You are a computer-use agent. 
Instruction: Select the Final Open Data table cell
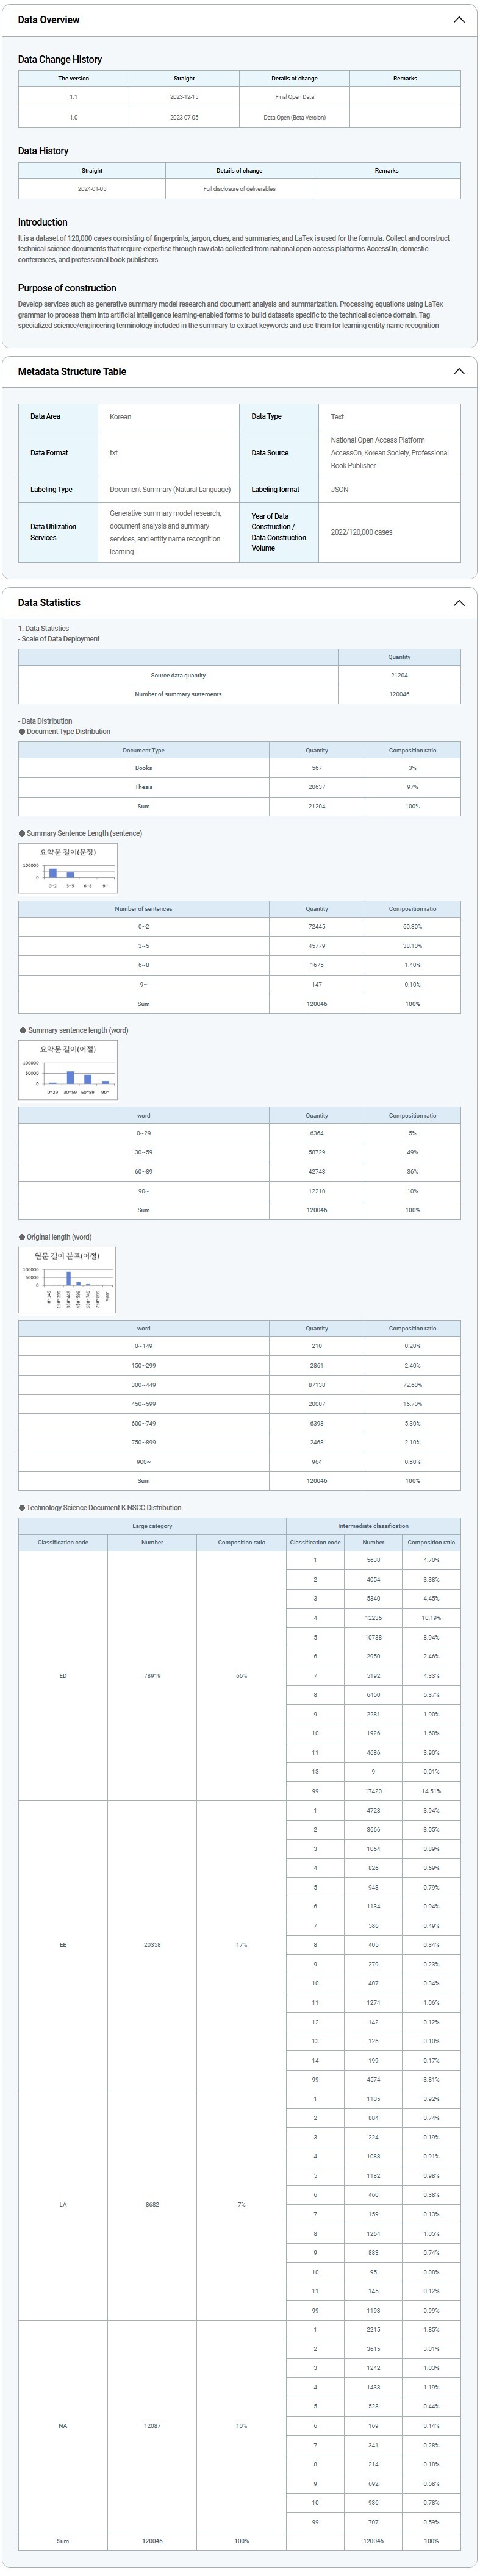click(x=294, y=97)
